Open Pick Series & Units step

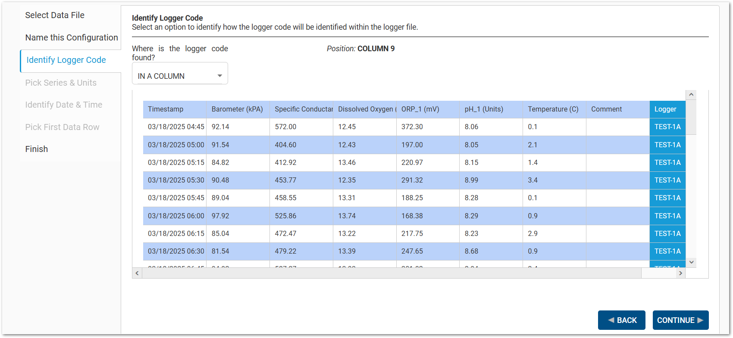(61, 83)
